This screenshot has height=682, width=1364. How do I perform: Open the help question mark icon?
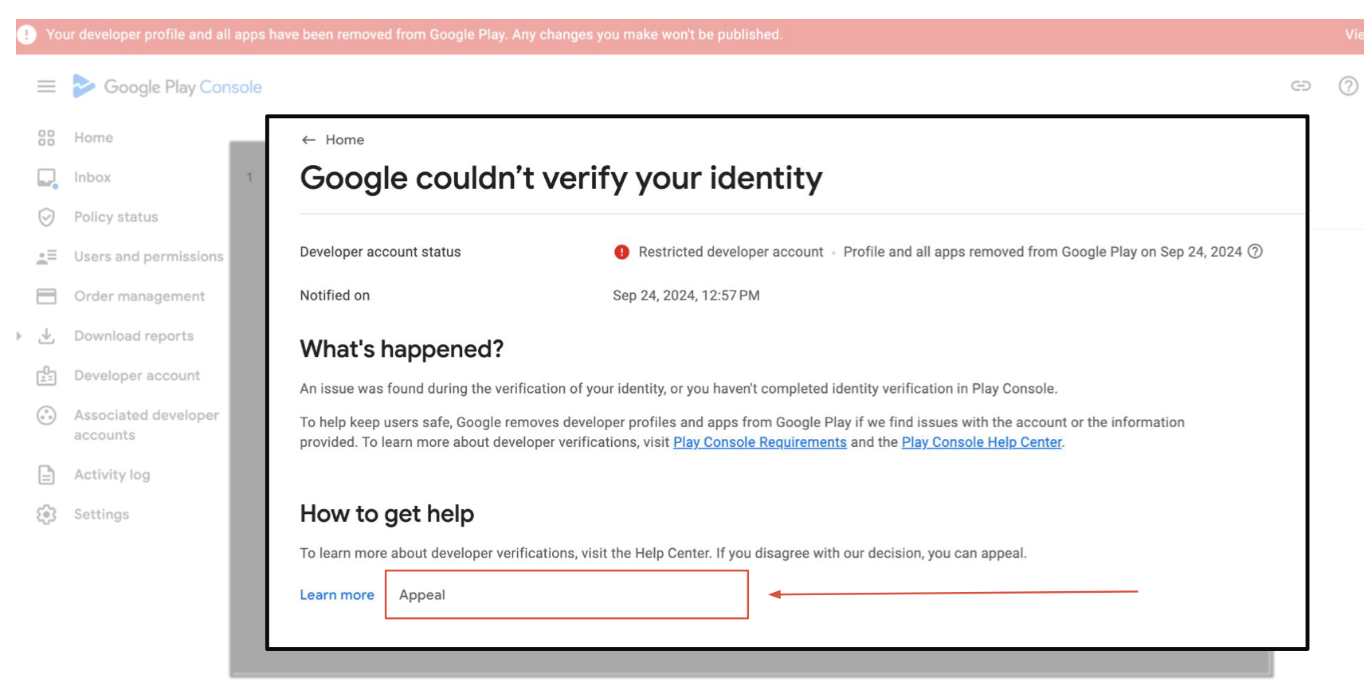click(x=1347, y=86)
